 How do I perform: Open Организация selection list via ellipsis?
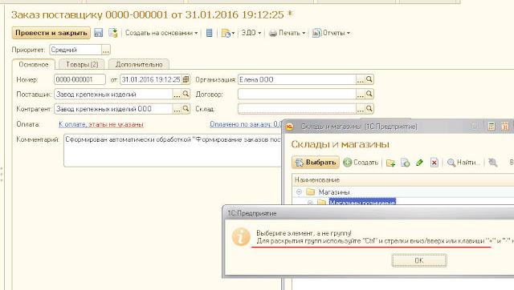[x=361, y=79]
